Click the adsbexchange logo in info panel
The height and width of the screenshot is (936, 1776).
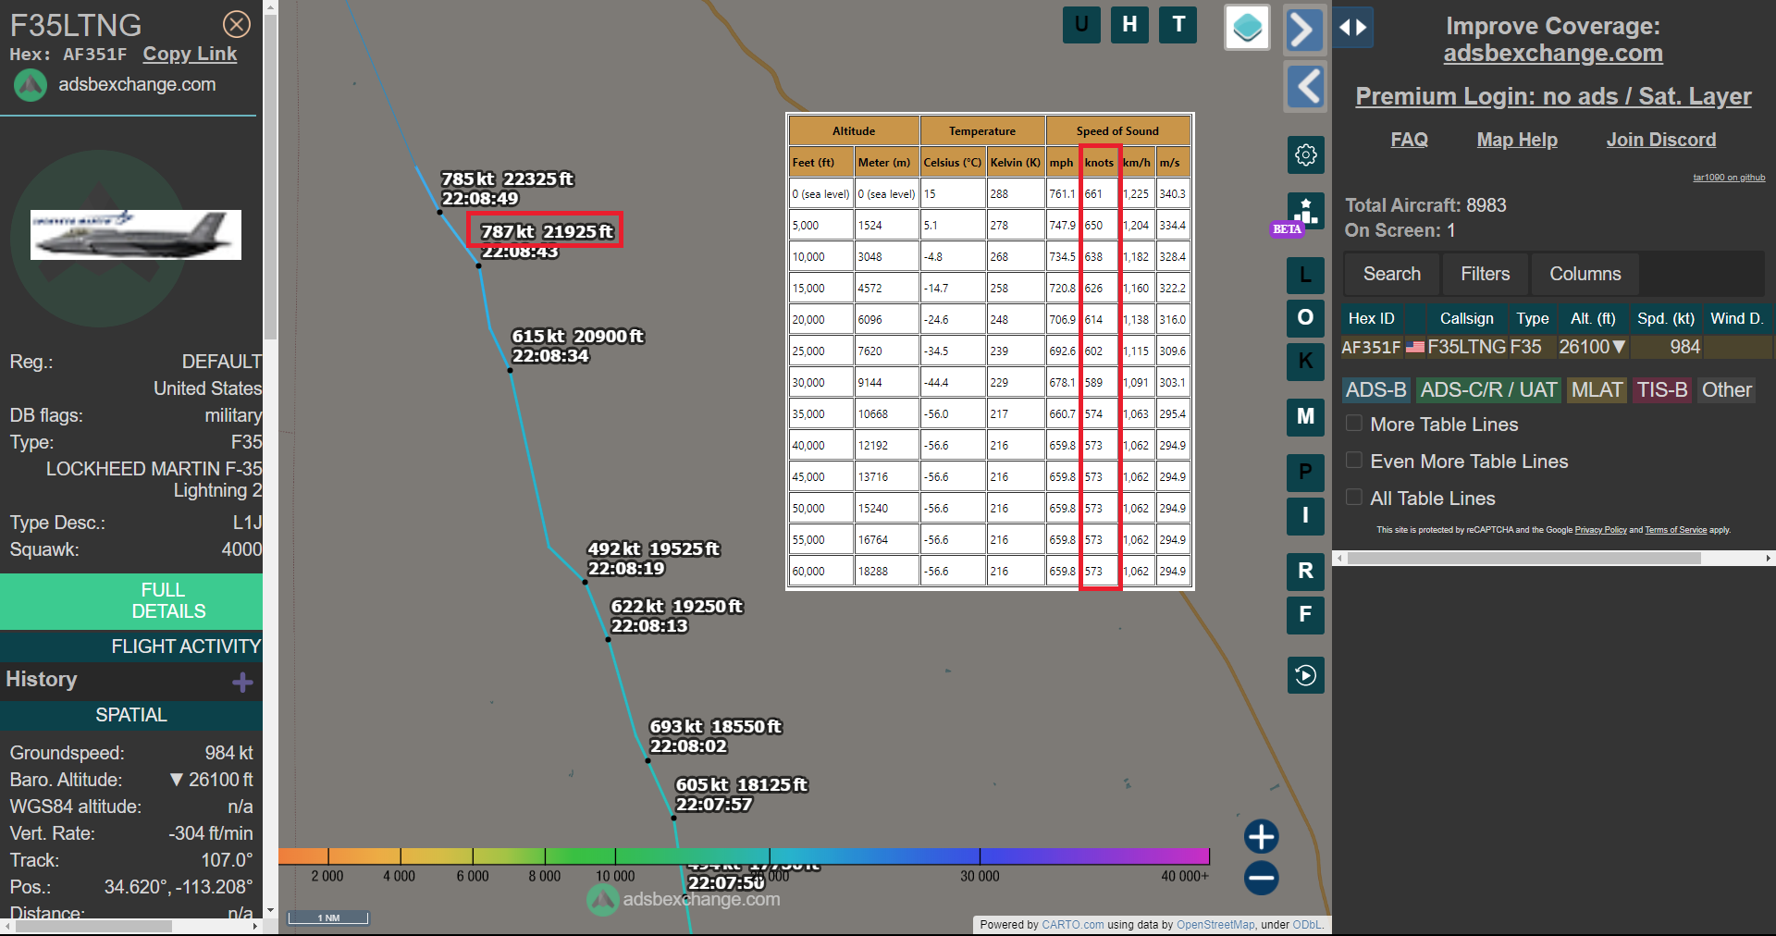coord(31,85)
